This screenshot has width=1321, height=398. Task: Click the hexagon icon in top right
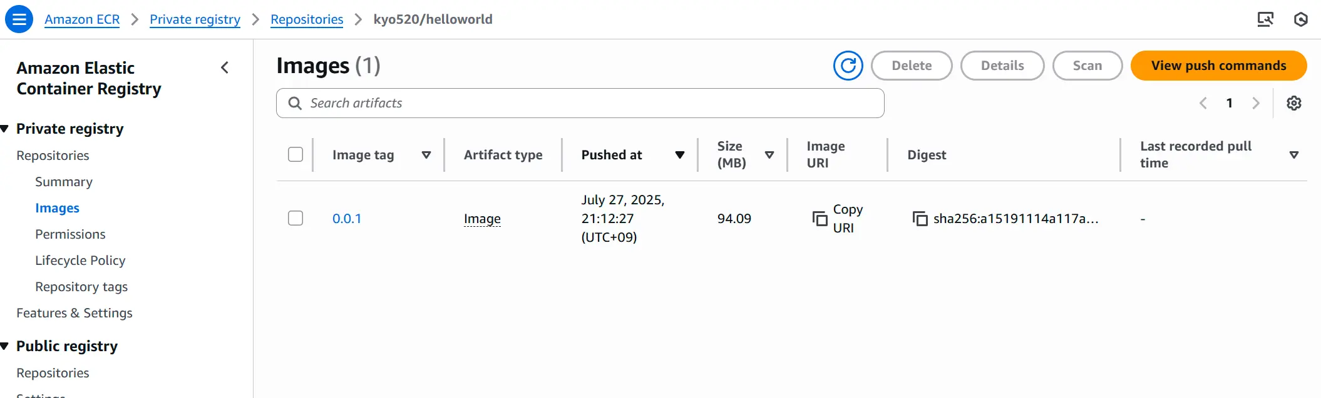(x=1301, y=19)
